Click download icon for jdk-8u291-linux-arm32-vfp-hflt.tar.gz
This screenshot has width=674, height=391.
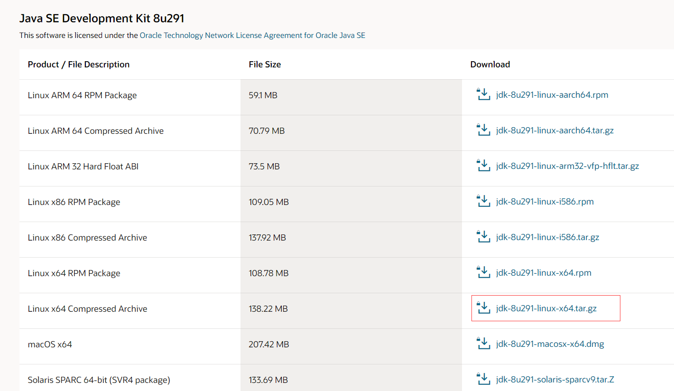483,166
